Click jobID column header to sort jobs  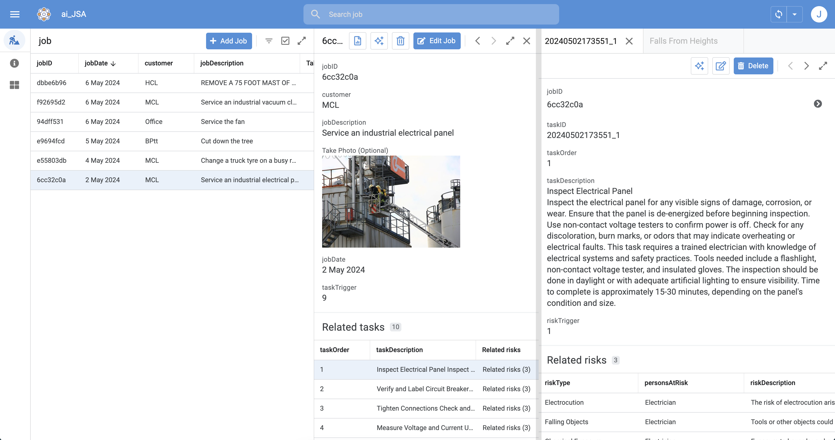(44, 63)
